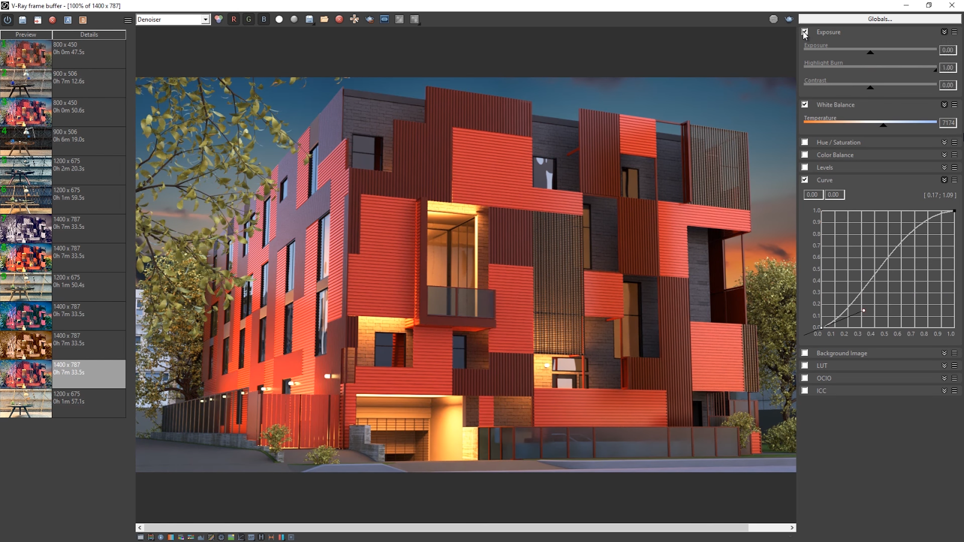Start rendering with the teapot icon
The image size is (964, 542).
coord(369,19)
